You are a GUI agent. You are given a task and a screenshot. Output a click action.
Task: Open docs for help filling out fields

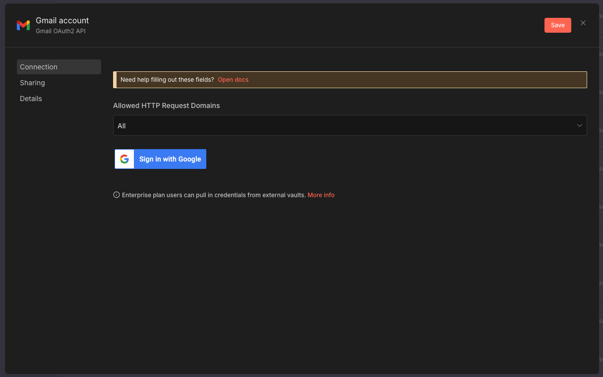coord(233,79)
